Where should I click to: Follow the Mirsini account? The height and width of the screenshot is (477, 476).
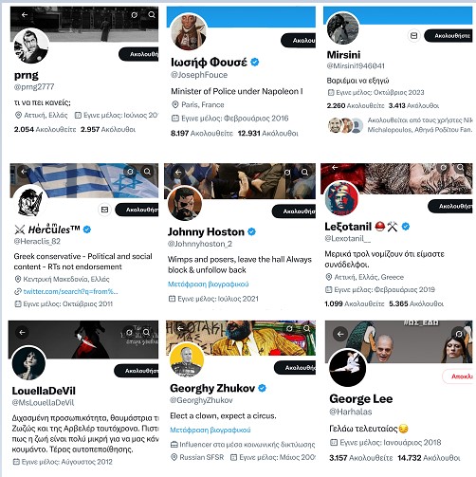(x=449, y=36)
